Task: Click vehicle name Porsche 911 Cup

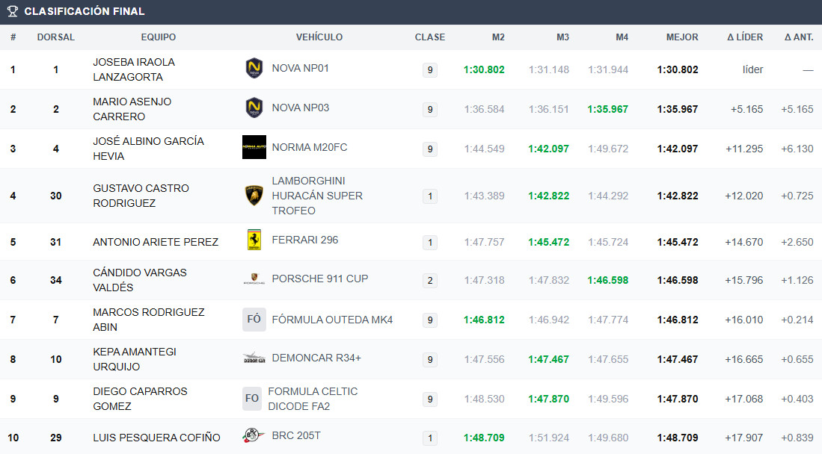Action: click(320, 279)
